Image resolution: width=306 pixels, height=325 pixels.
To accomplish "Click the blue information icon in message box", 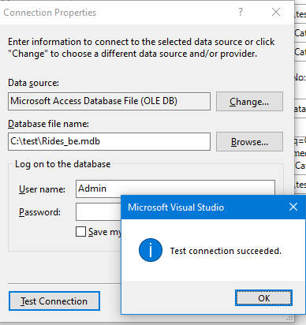I will click(151, 250).
